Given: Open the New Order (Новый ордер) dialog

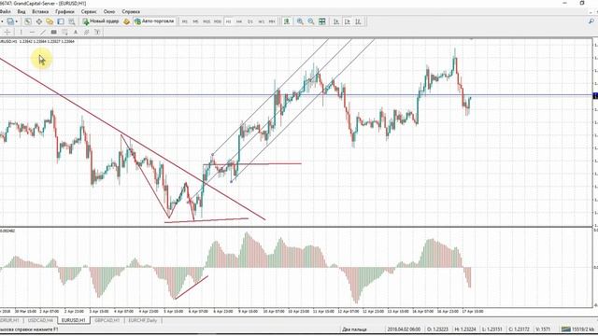Looking at the screenshot, I should pos(101,21).
